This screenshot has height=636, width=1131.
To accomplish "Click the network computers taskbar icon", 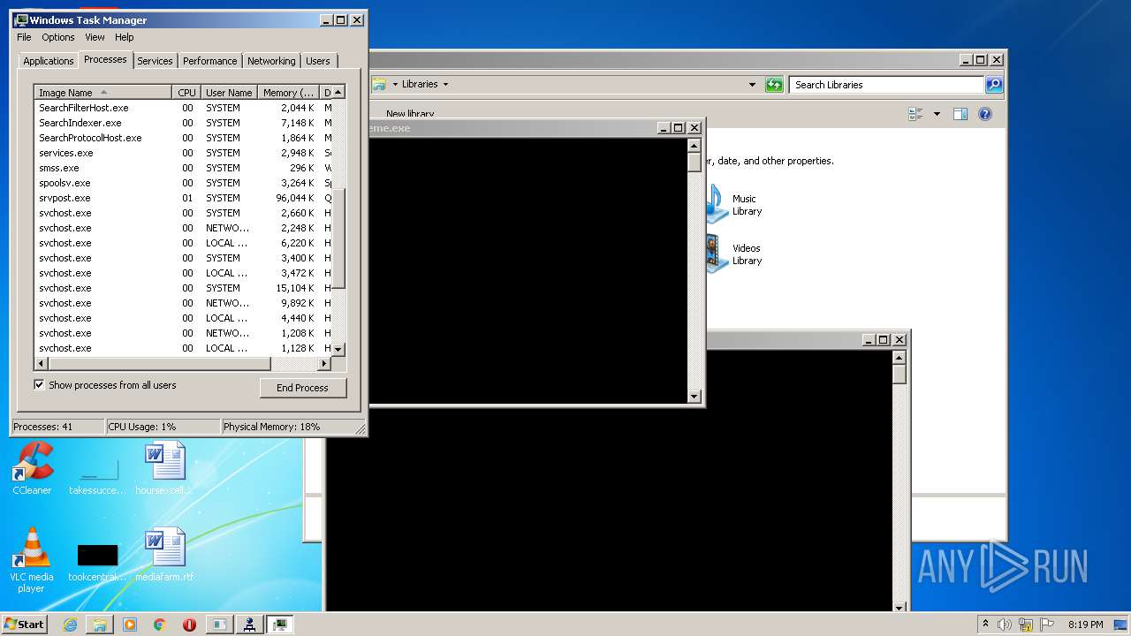I will coord(249,625).
